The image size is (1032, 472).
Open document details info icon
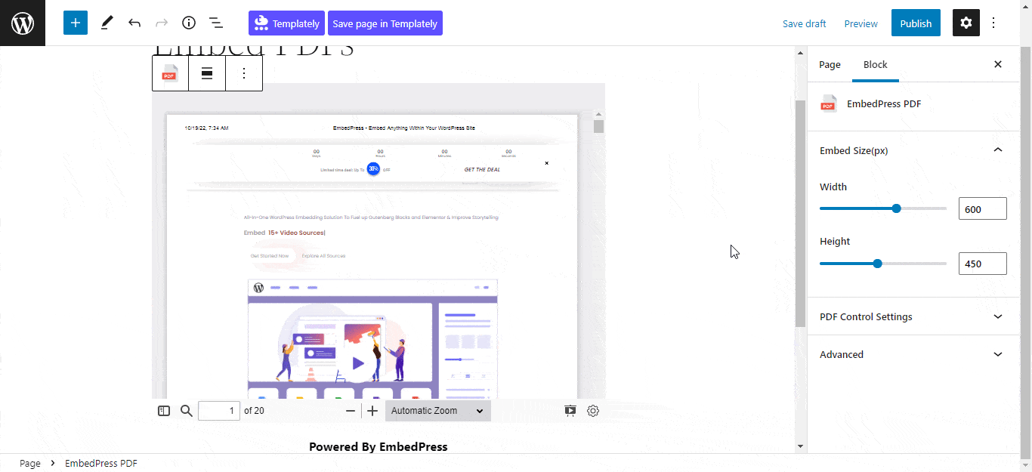pyautogui.click(x=189, y=23)
